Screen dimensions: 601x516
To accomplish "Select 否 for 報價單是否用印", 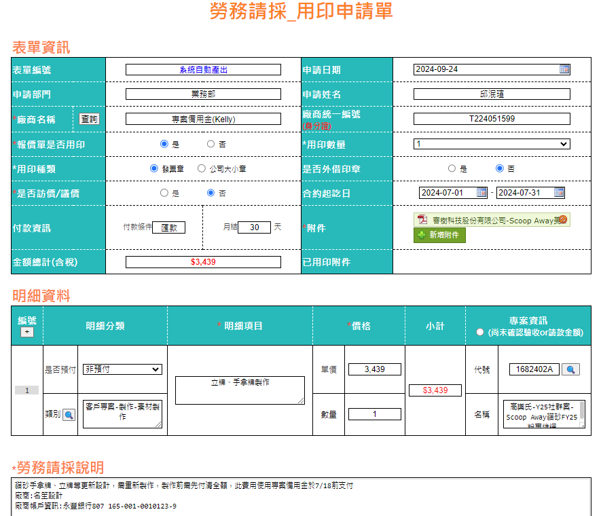I will pos(211,144).
